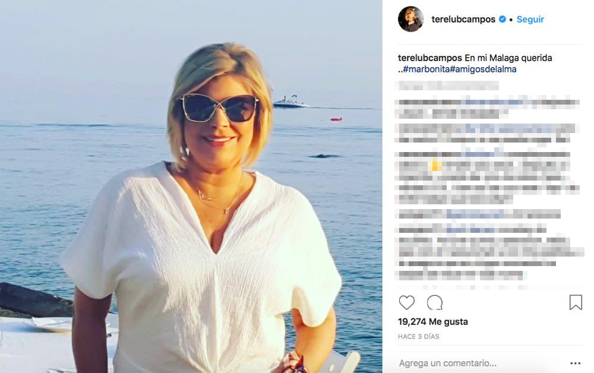The width and height of the screenshot is (594, 373).
Task: Open terelubcampos username in header
Action: (463, 20)
